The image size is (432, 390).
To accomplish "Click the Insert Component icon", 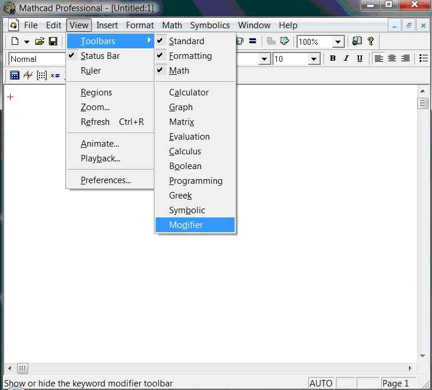I will (x=284, y=42).
